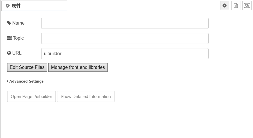Screen dimensions: 253x138
Task: Click the gear icon in 属性 tab
Action: [x=8, y=6]
